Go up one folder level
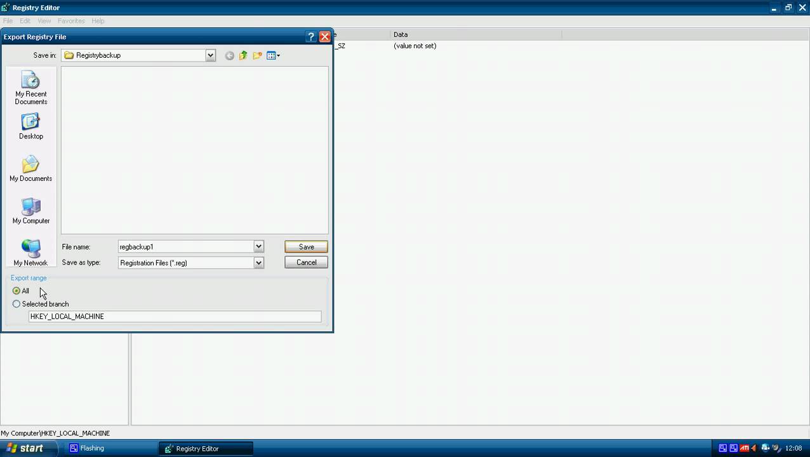This screenshot has width=810, height=457. coord(243,56)
